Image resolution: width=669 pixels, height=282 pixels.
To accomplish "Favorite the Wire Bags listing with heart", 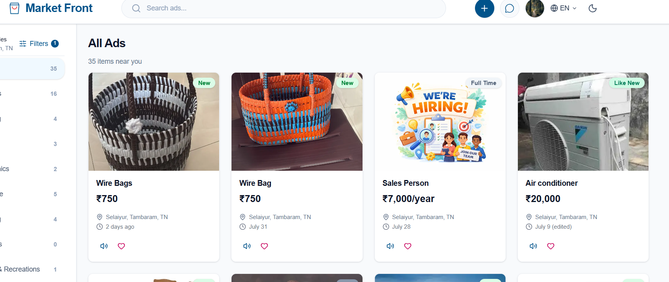I will coord(121,246).
